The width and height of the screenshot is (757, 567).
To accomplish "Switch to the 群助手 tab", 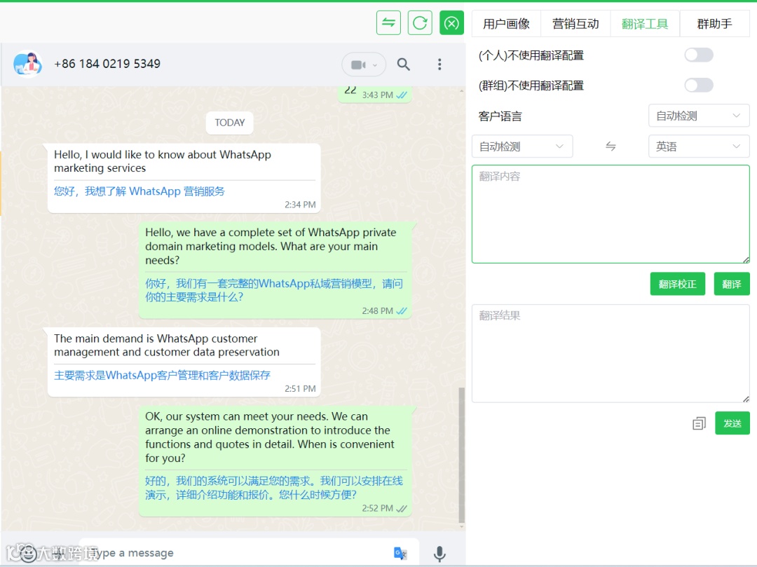I will (x=714, y=24).
